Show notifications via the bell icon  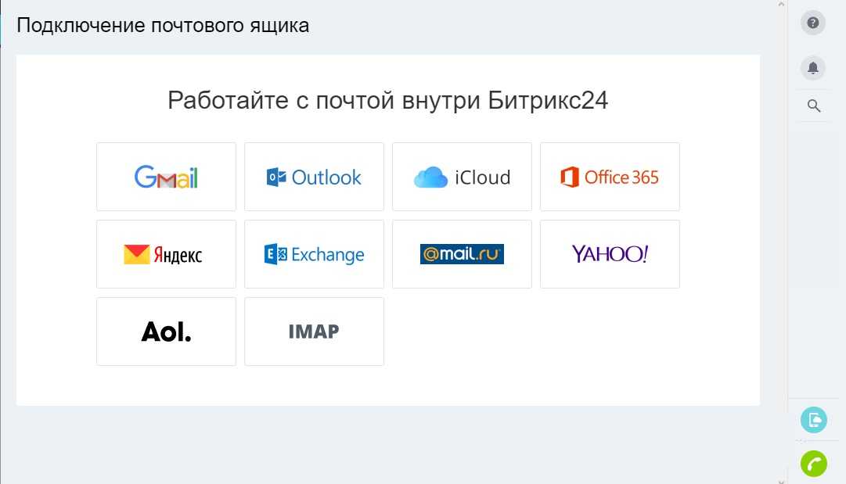click(x=813, y=68)
